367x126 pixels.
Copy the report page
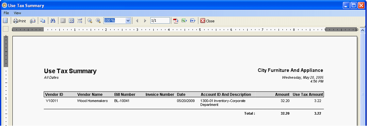42,21
